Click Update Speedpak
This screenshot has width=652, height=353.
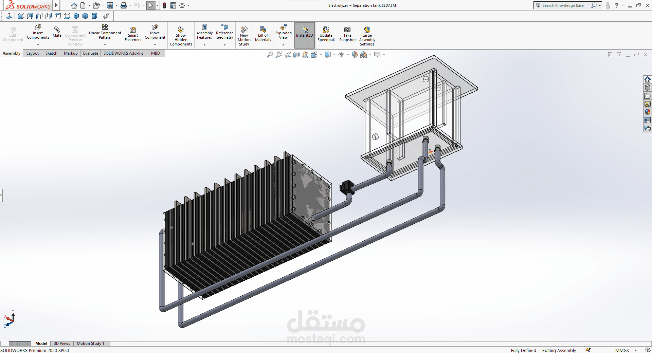point(326,34)
